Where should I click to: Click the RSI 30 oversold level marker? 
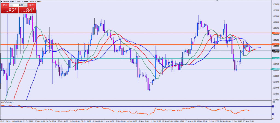273,114
